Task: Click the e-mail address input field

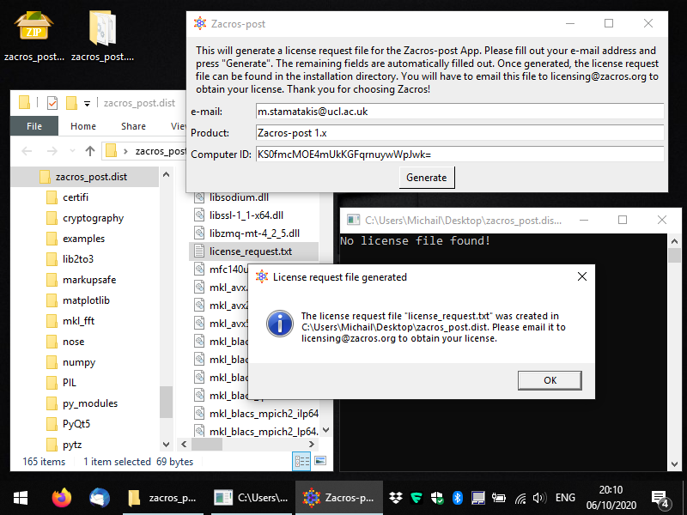Action: click(459, 112)
